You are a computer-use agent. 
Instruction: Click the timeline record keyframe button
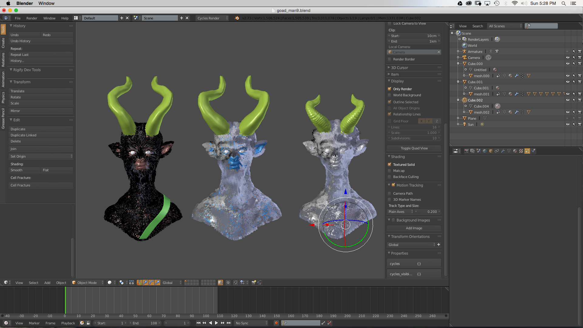276,323
